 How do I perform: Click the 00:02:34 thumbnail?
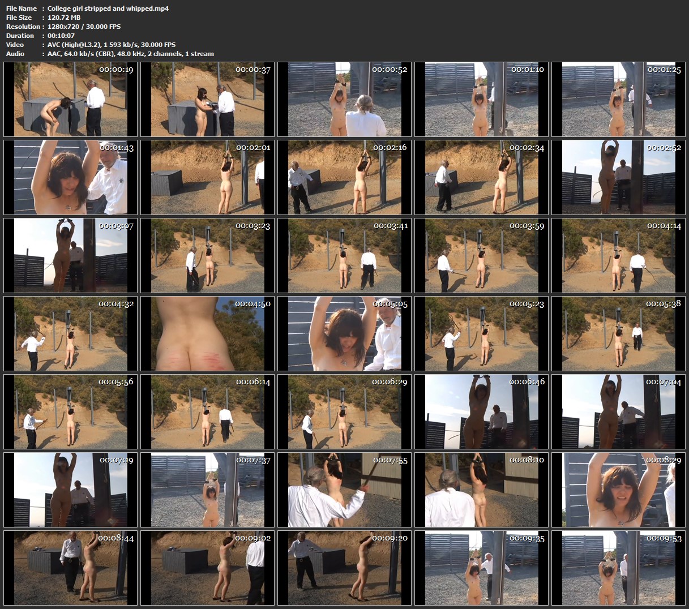pos(482,178)
